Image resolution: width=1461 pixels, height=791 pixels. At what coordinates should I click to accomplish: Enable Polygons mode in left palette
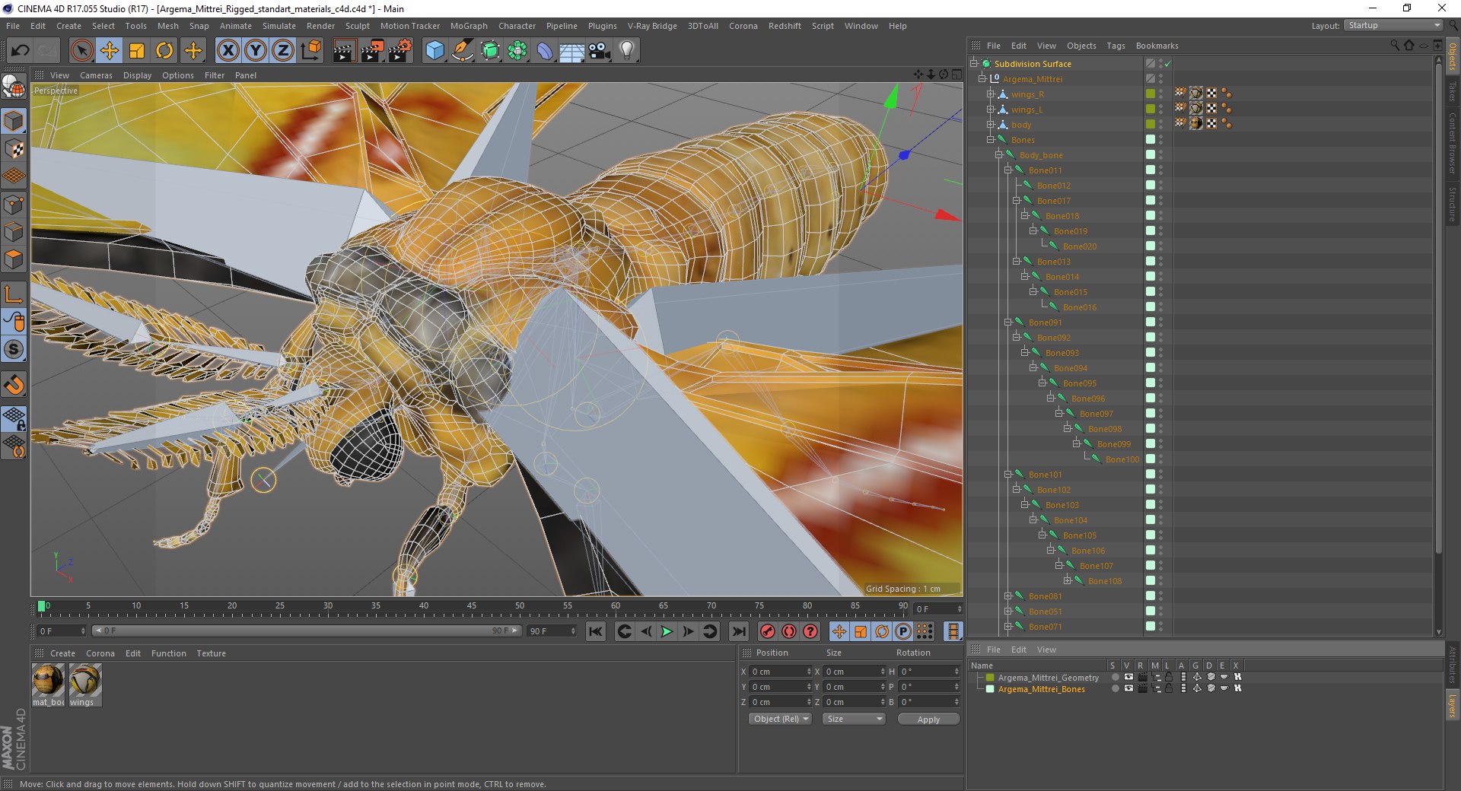pyautogui.click(x=14, y=260)
